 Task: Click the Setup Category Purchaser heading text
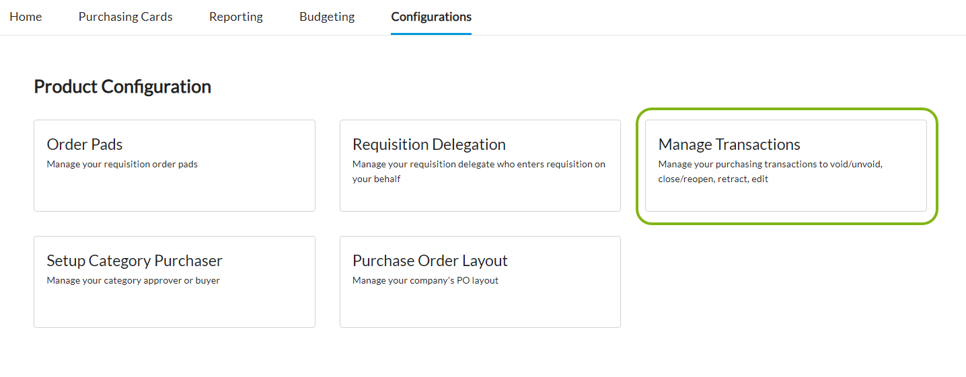point(135,261)
